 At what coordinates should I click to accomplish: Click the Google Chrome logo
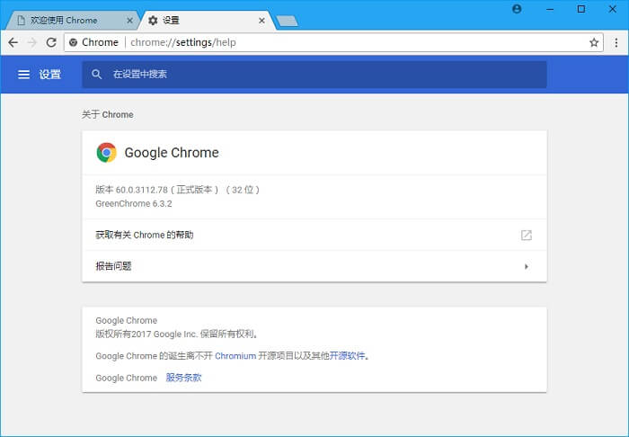pyautogui.click(x=106, y=153)
